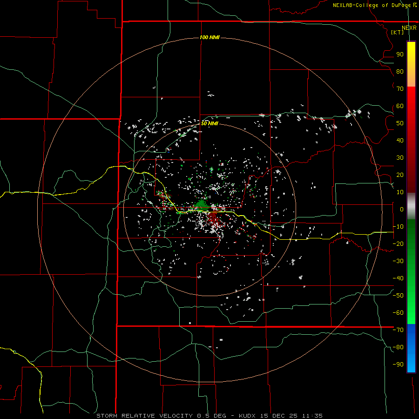Click the positive 40 knot scale label
The image size is (419, 419).
(400, 141)
